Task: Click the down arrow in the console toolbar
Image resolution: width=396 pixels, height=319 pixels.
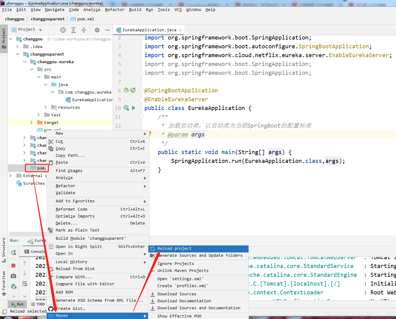Action: click(25, 273)
